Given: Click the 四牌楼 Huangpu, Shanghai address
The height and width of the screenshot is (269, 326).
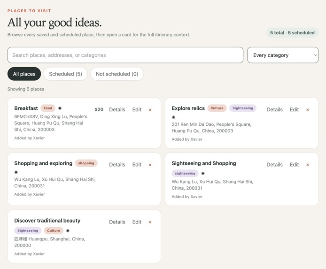Looking at the screenshot, I should point(50,242).
